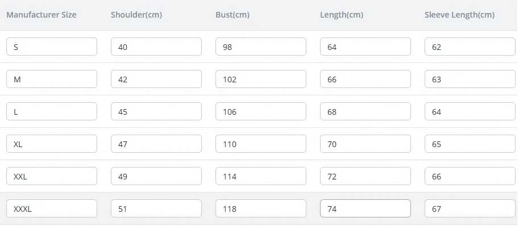
Task: Select the shoulder field showing 40
Action: (x=156, y=47)
